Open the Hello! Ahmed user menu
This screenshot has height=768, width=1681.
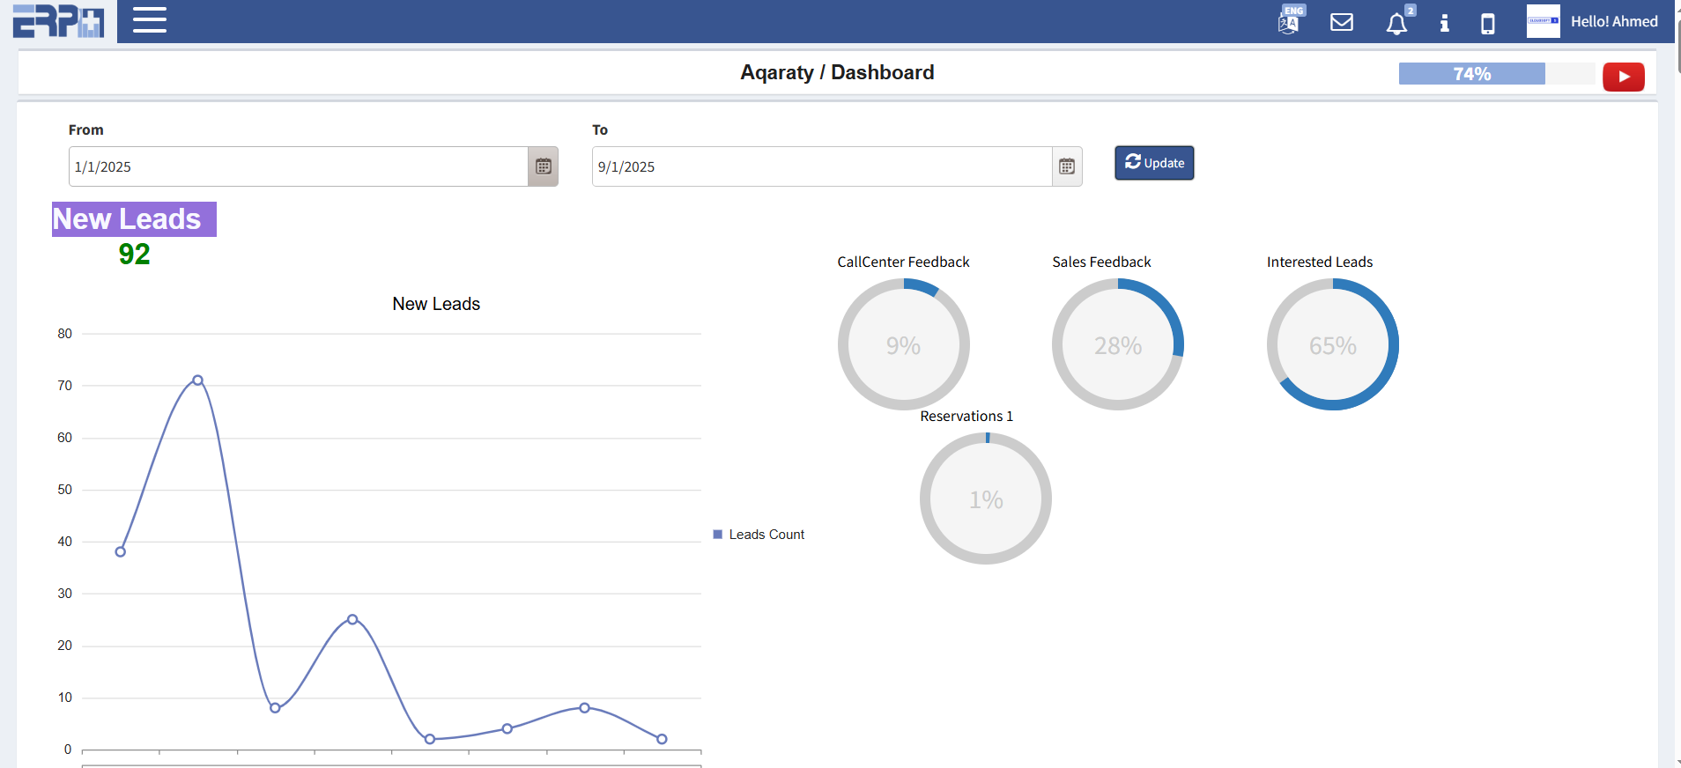click(1613, 21)
